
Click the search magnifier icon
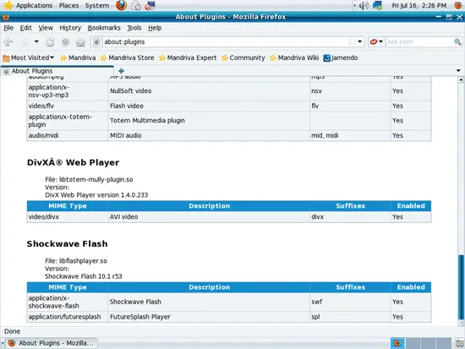point(457,41)
